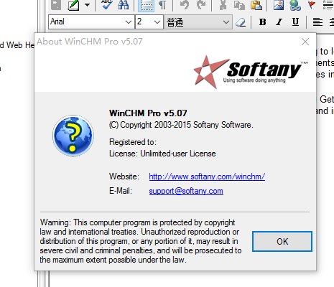Open the Arial font dropdown

(91, 22)
